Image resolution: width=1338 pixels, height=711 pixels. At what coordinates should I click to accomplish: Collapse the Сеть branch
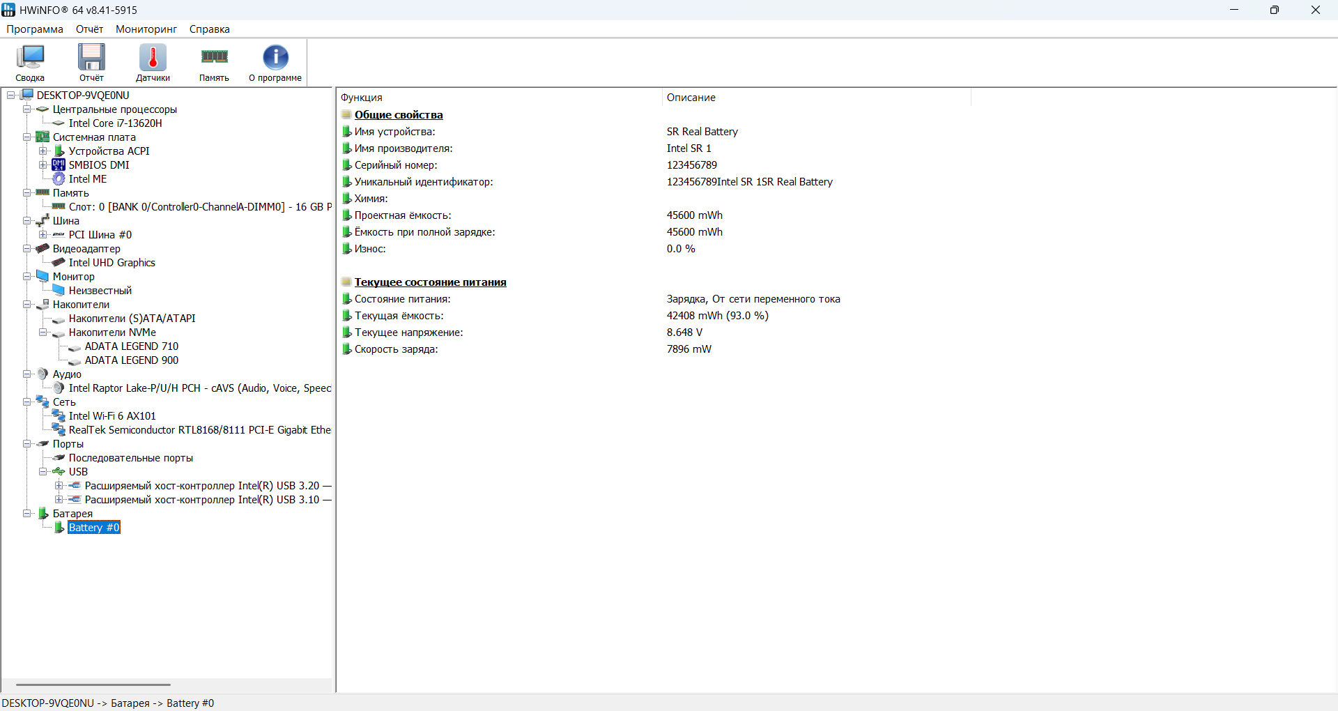point(26,402)
